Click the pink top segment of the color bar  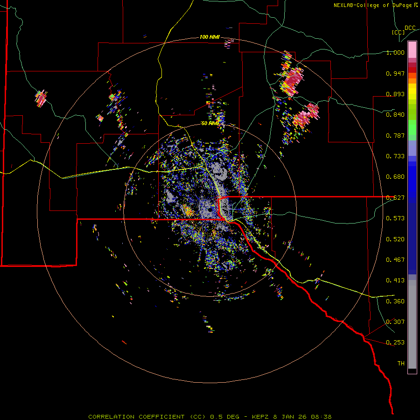(412, 50)
